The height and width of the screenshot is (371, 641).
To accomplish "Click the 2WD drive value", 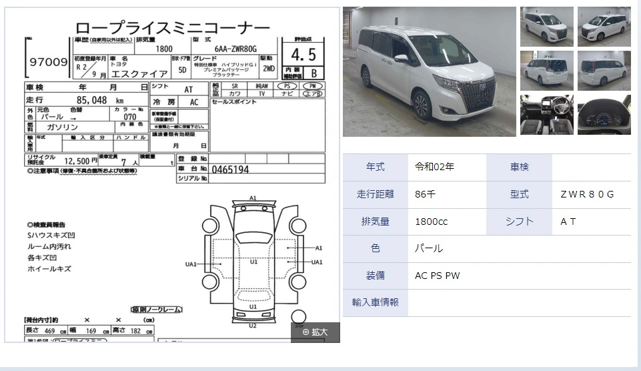I will click(x=269, y=69).
